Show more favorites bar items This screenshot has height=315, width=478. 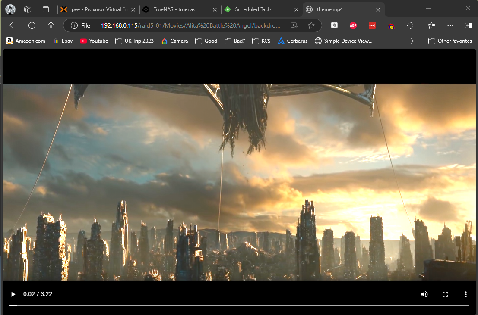pyautogui.click(x=412, y=41)
